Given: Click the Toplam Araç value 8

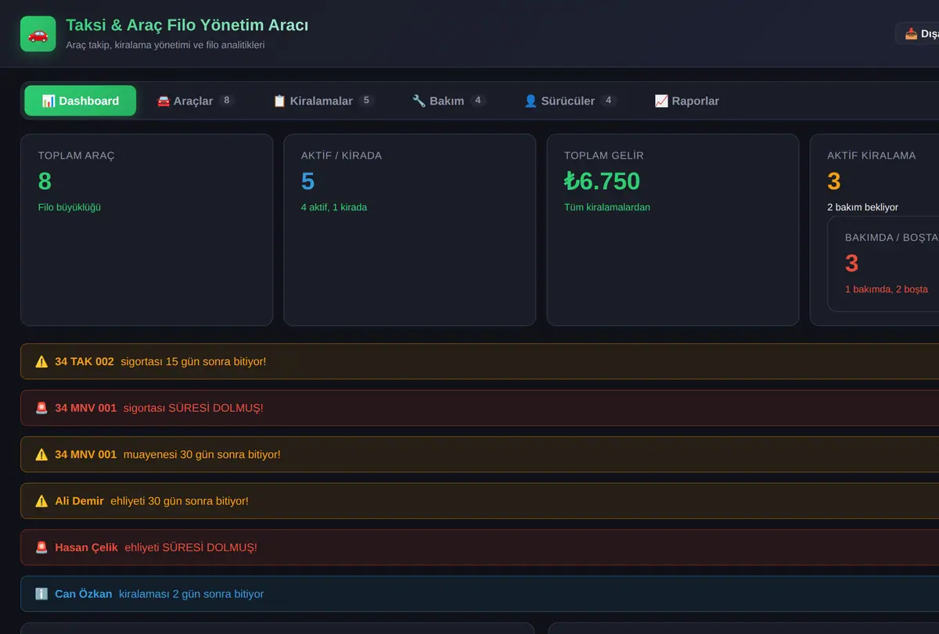Looking at the screenshot, I should pos(45,181).
